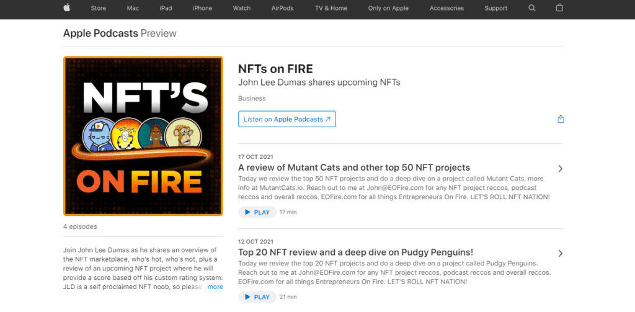Click the NFTs on FIRE podcast title
635x312 pixels.
click(275, 69)
